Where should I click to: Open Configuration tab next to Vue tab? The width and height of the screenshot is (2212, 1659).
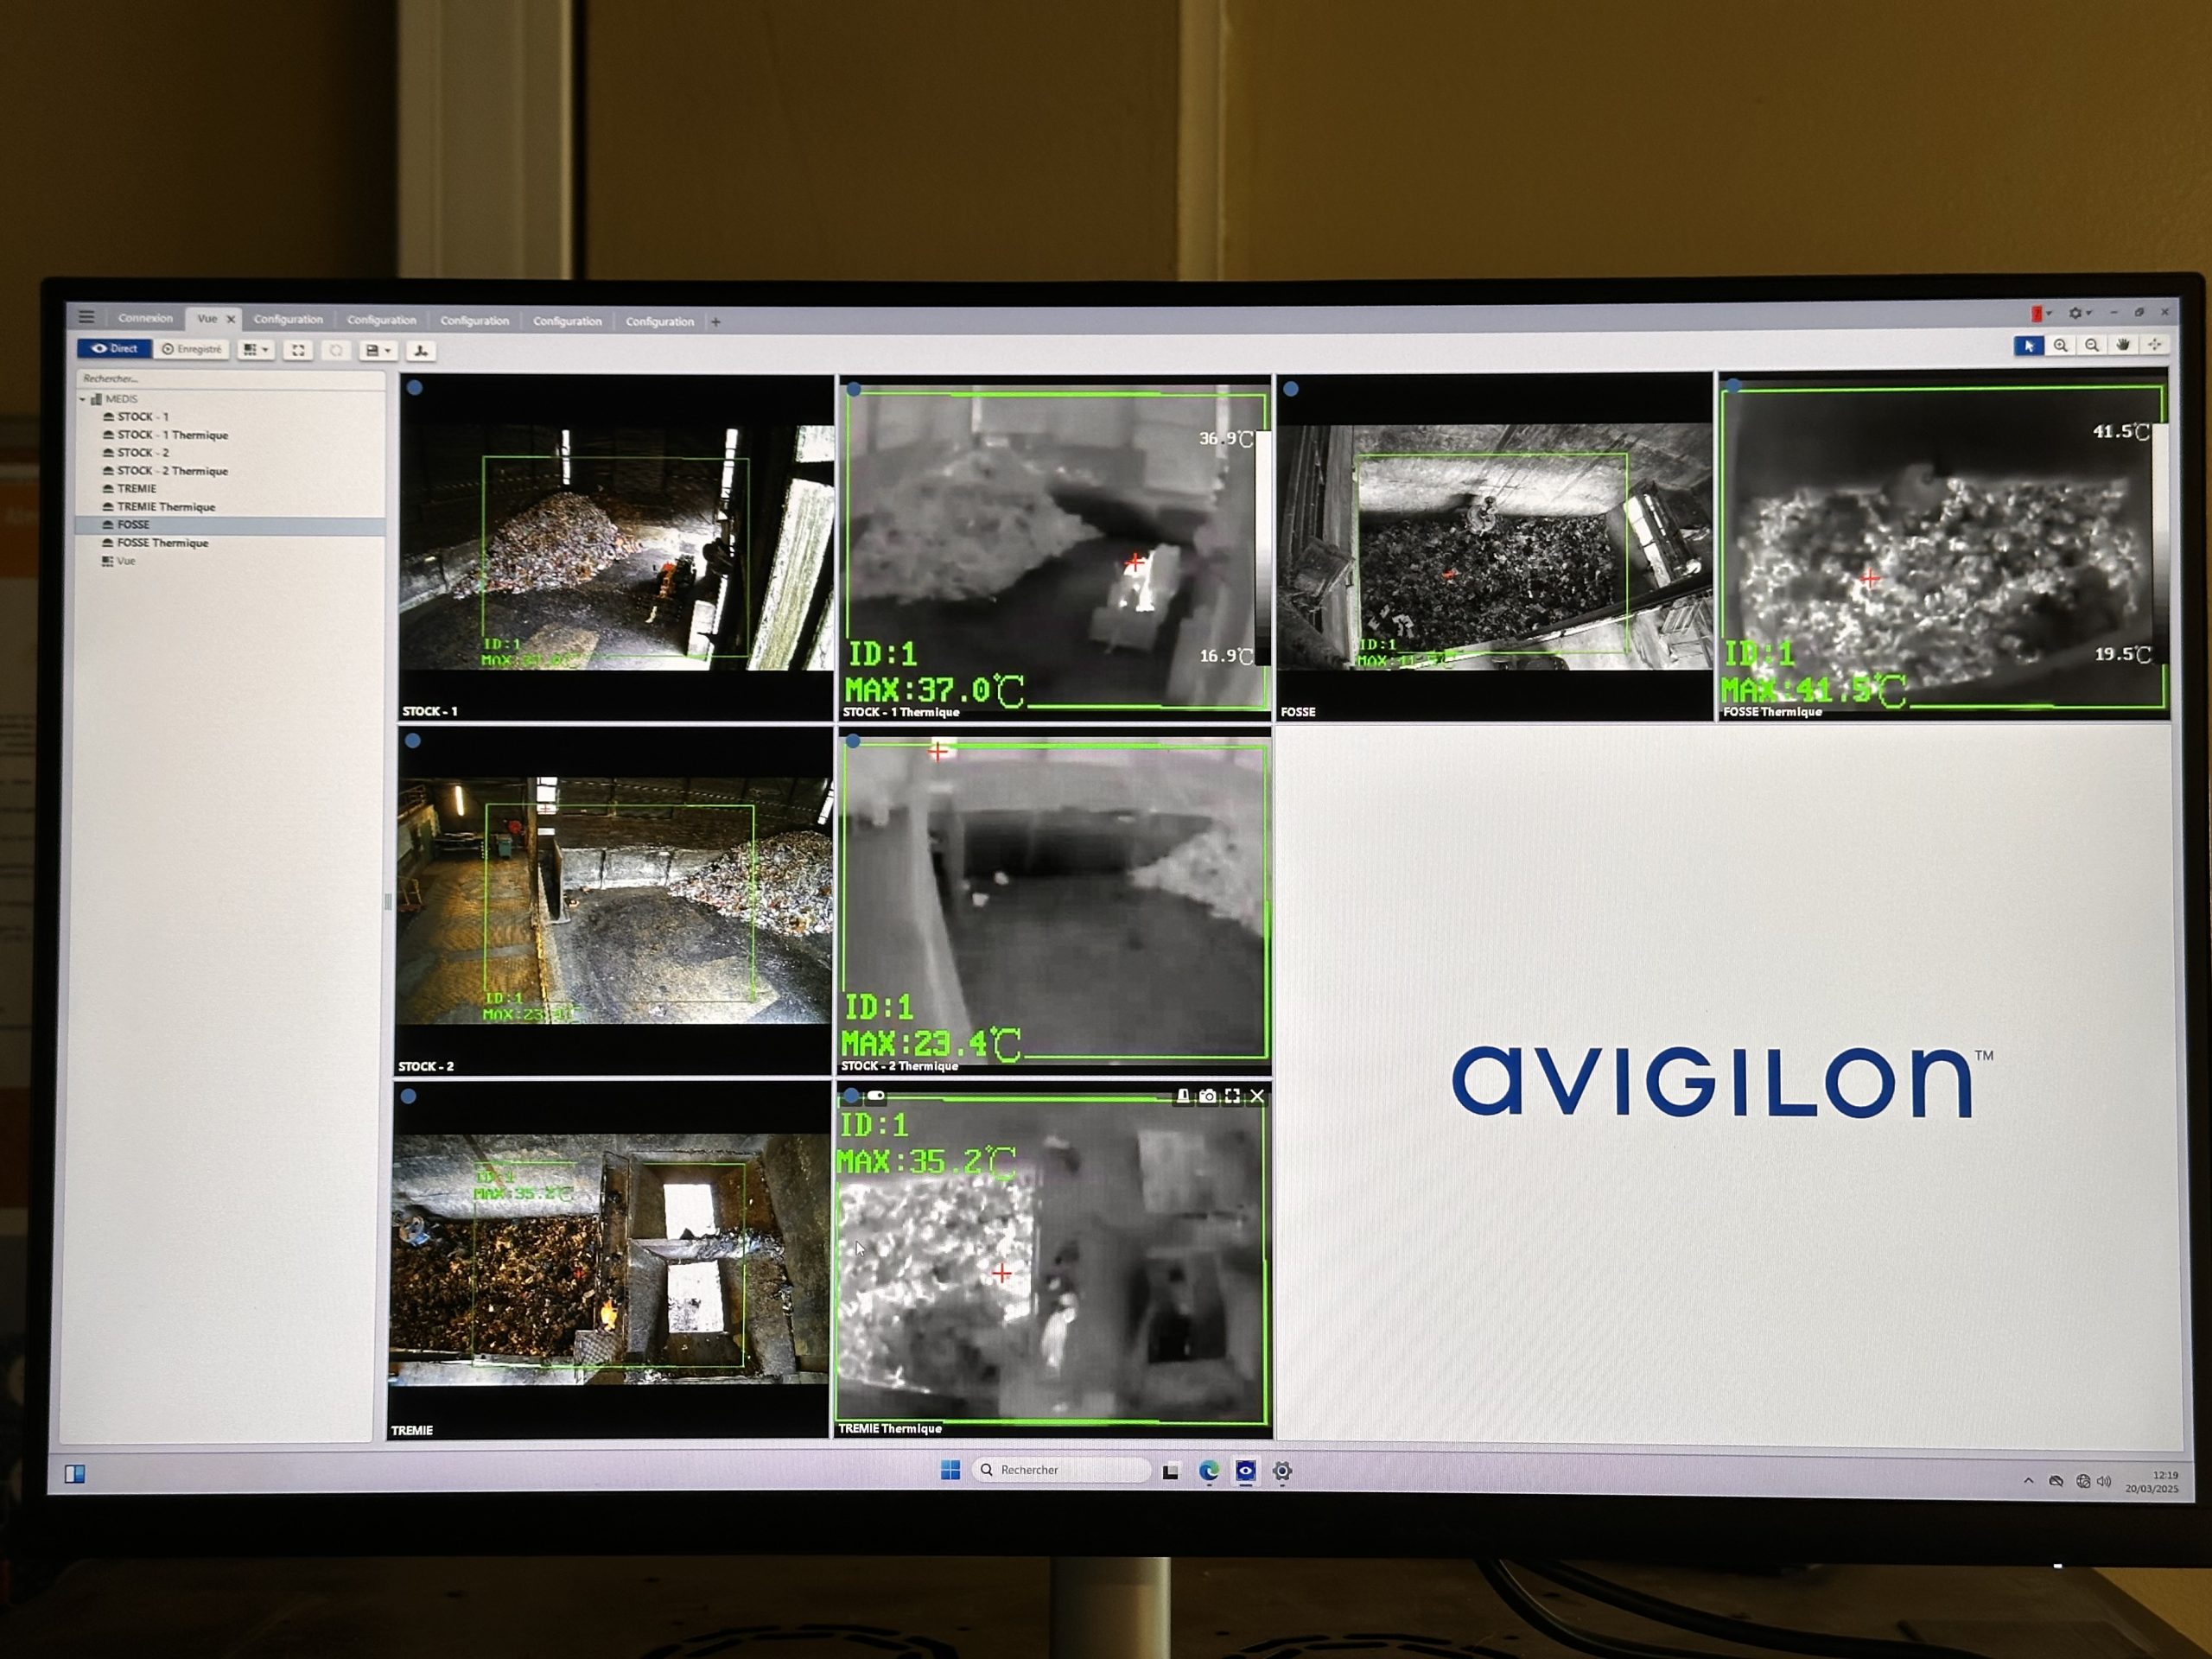point(288,320)
